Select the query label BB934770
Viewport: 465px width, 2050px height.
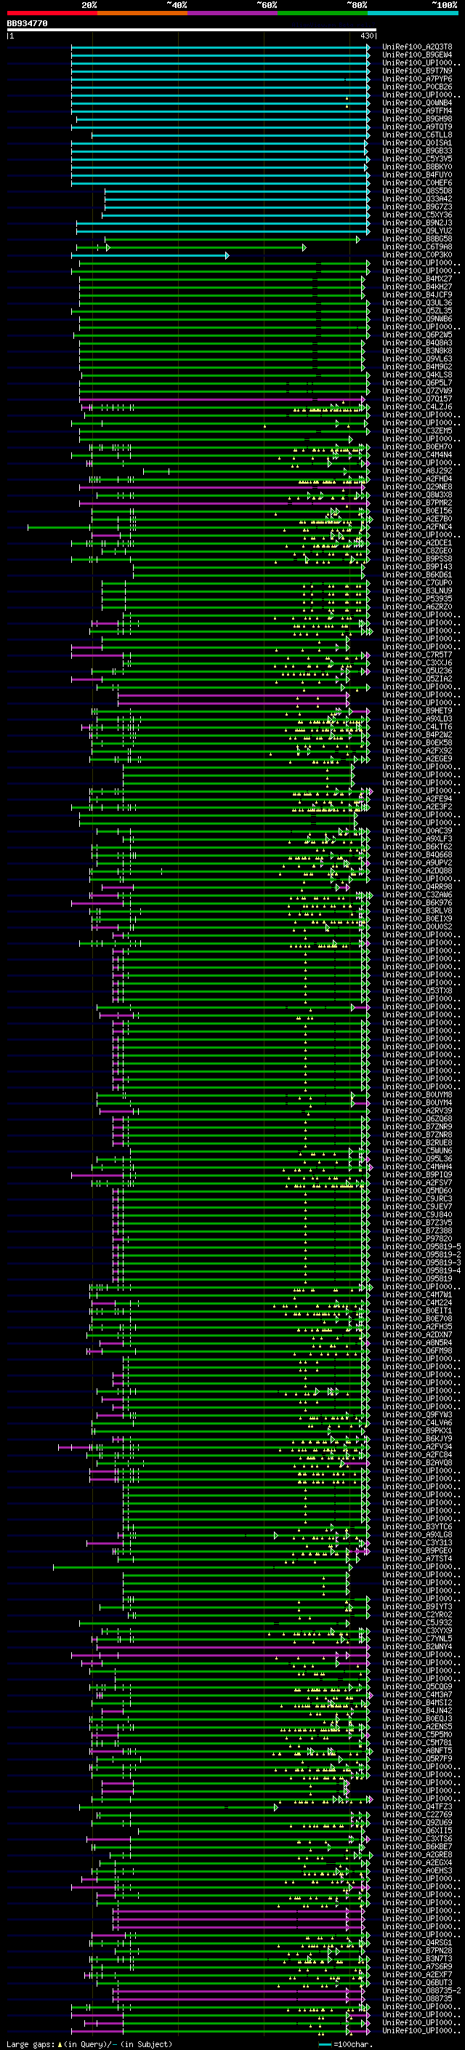coord(27,24)
